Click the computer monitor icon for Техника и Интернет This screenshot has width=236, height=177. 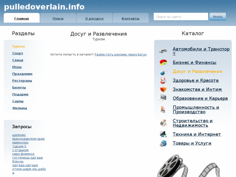tap(163, 134)
